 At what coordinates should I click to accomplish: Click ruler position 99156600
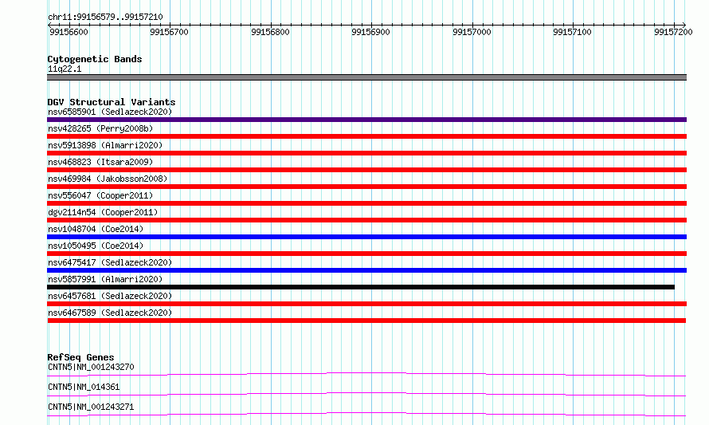(69, 32)
